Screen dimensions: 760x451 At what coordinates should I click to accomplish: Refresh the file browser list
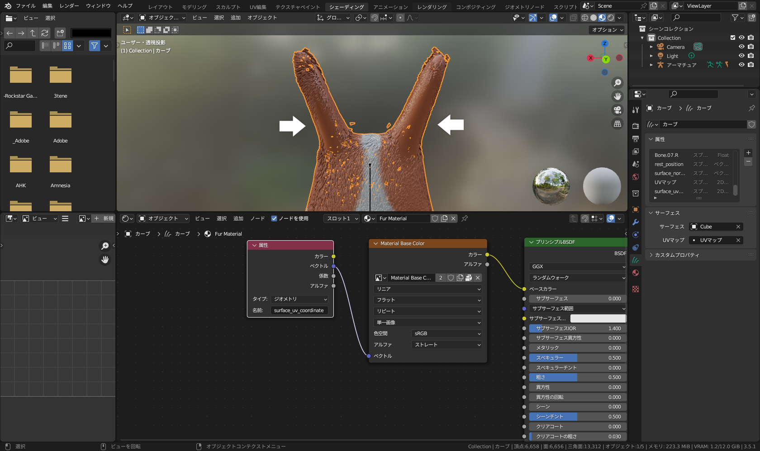[45, 33]
